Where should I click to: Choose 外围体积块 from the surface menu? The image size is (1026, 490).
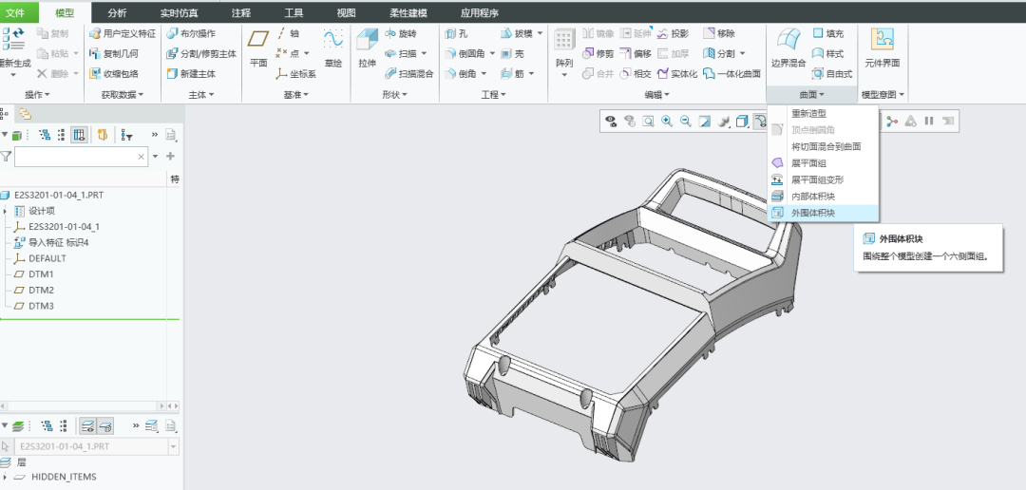(823, 213)
